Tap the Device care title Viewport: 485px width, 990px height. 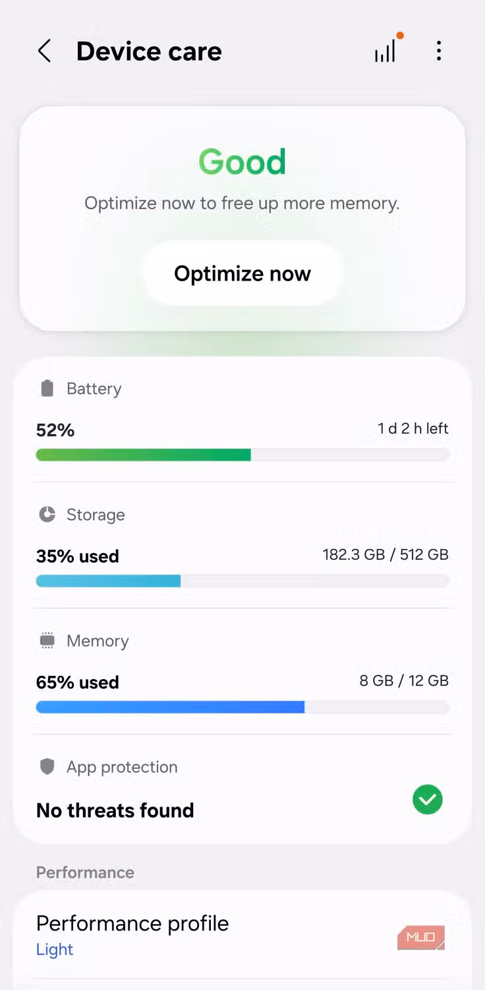(x=149, y=51)
